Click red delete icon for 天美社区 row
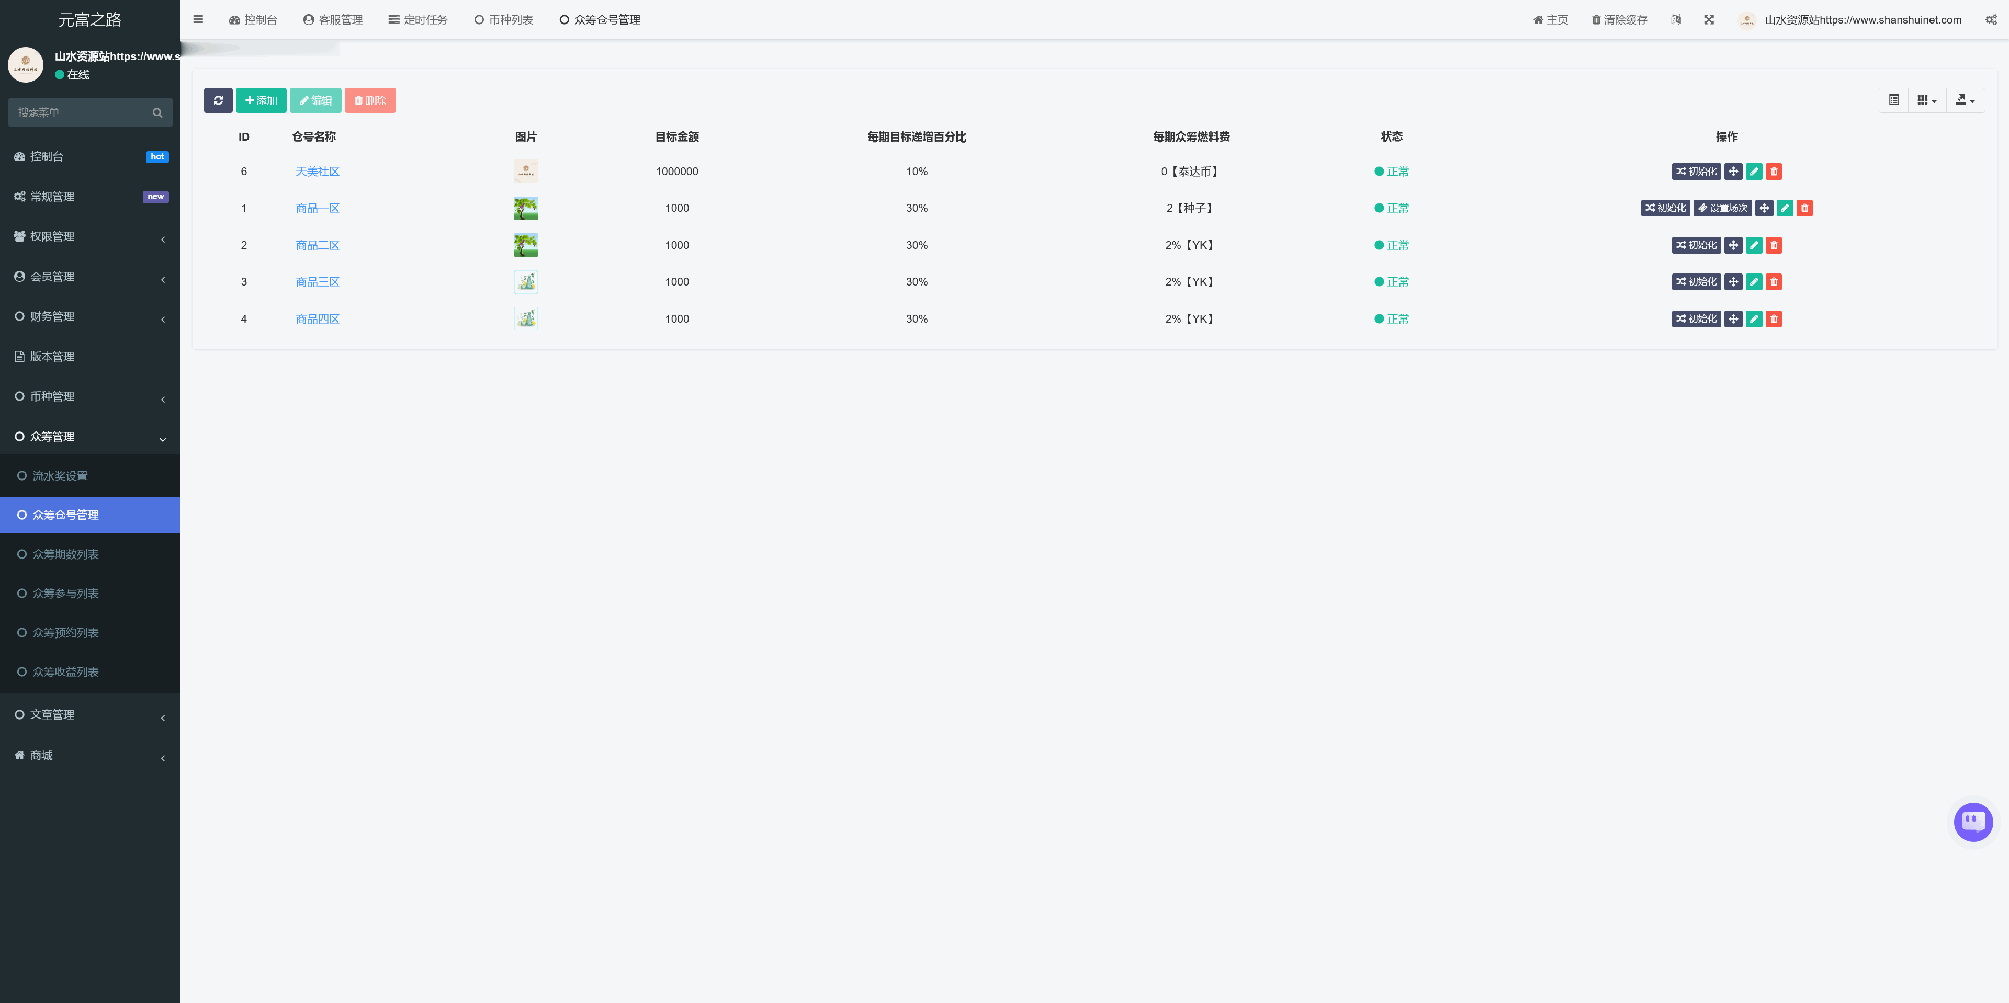The image size is (2009, 1003). tap(1774, 172)
